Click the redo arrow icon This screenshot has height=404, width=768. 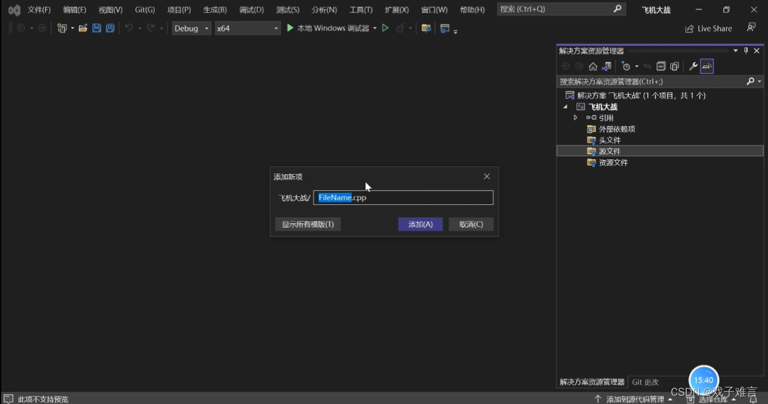(151, 29)
